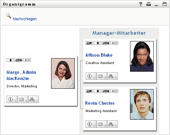
Task: Toggle expand/collapse on Kevin Chester's card
Action: [x=114, y=91]
